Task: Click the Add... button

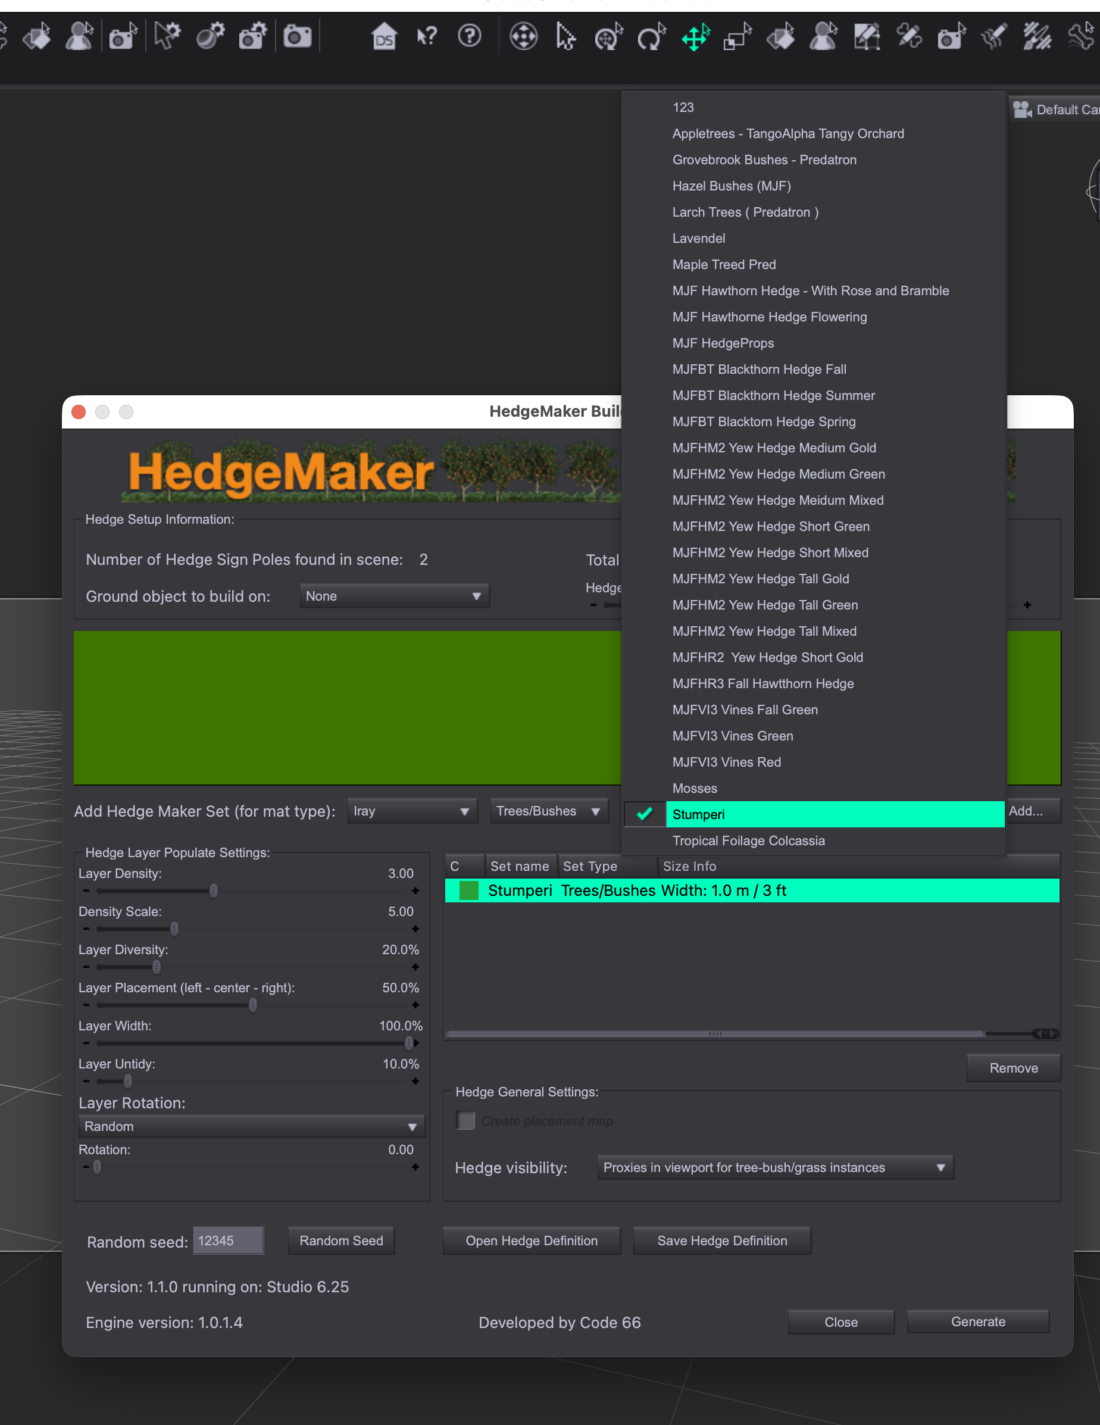Action: [1033, 811]
